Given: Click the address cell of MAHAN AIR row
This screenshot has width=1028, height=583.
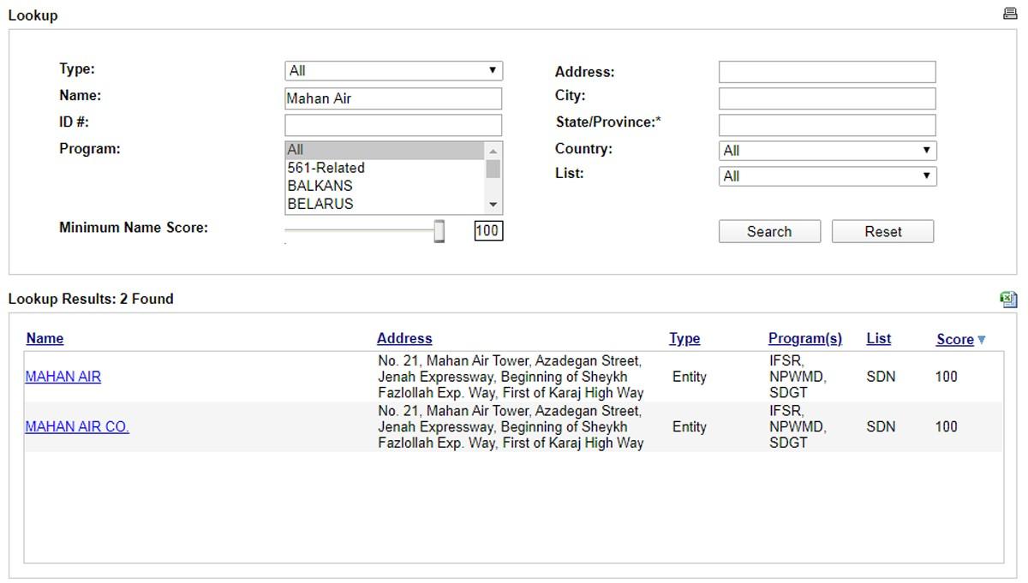Looking at the screenshot, I should pyautogui.click(x=511, y=377).
